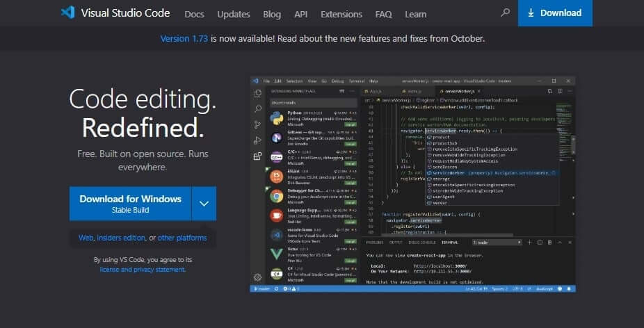The image size is (644, 328).
Task: Open Learn in the navigation bar
Action: click(x=416, y=15)
